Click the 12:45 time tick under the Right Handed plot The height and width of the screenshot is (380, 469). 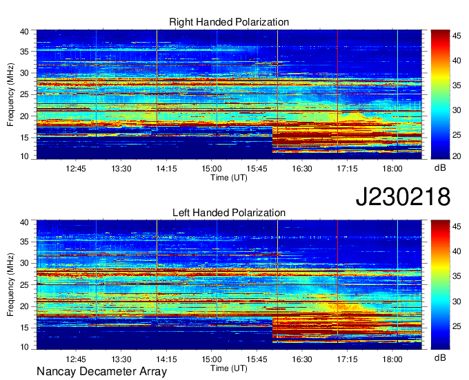76,169
